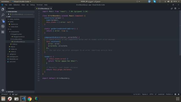Open the View menu
The height and width of the screenshot is (102, 181).
tap(23, 5)
